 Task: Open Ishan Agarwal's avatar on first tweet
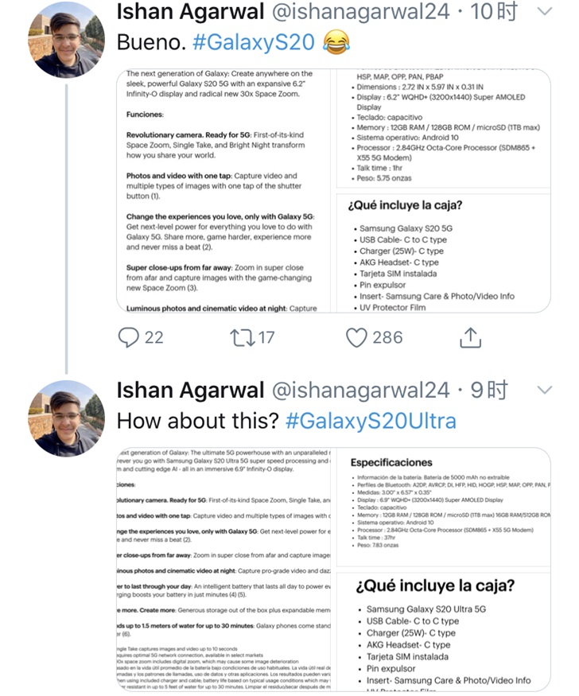click(66, 39)
